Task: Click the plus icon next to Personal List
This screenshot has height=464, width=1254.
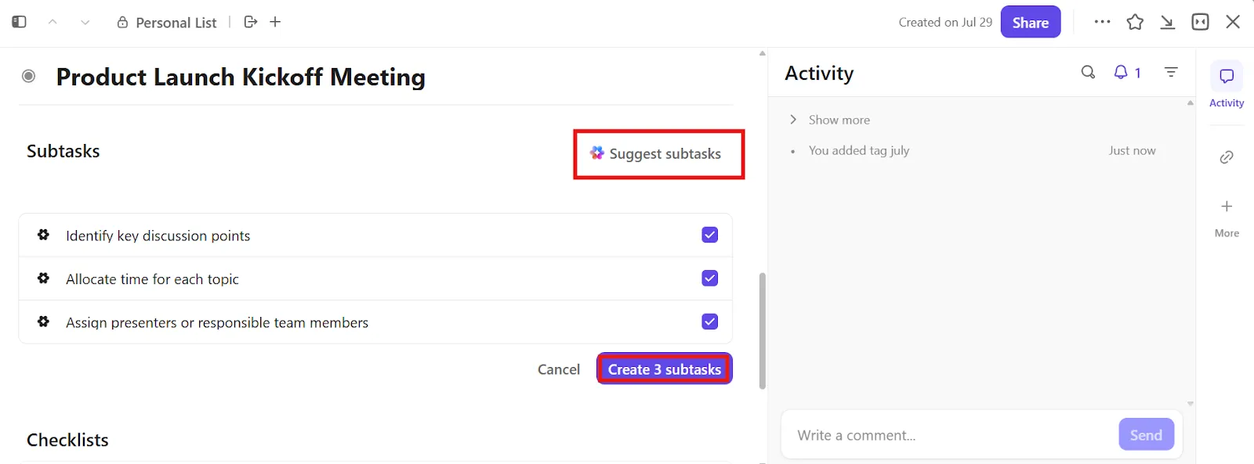Action: tap(275, 22)
